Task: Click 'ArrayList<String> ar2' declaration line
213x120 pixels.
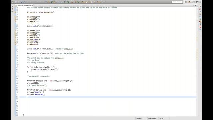Action: pyautogui.click(x=49, y=90)
